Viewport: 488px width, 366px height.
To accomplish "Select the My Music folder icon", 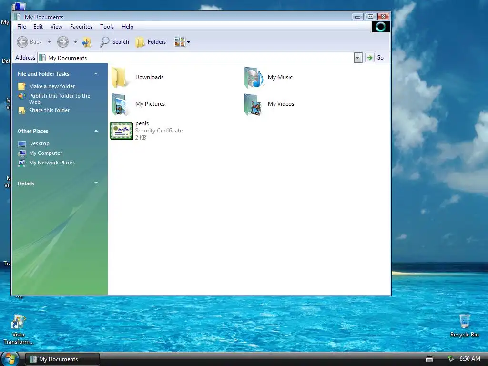I will [254, 77].
